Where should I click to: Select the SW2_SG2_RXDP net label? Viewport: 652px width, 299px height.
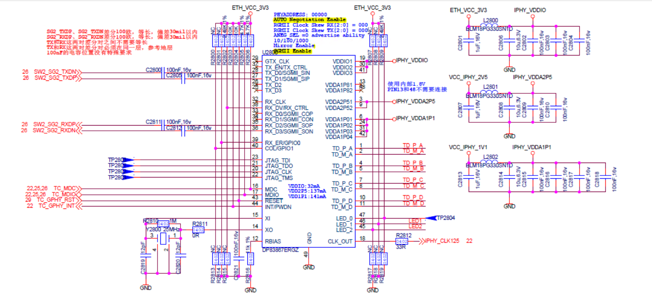[x=54, y=124]
